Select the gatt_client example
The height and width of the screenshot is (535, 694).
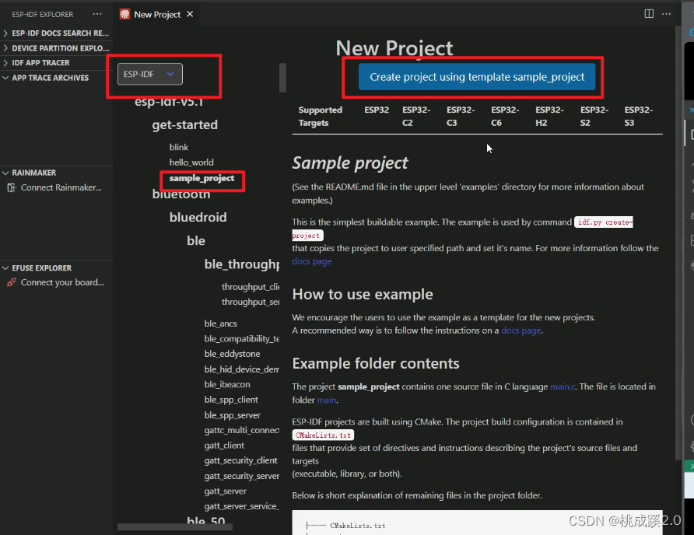point(224,445)
